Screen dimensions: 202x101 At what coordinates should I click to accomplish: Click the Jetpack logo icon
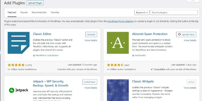coord(19,90)
